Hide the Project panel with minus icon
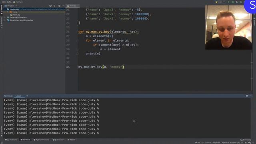 tap(63, 6)
